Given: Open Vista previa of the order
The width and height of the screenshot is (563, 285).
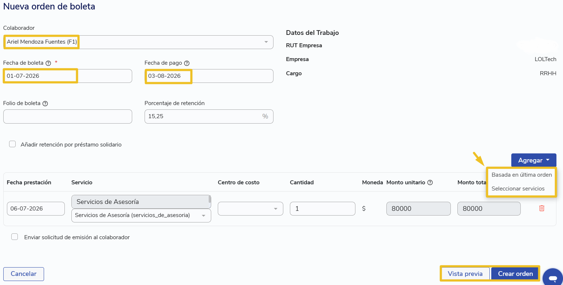Looking at the screenshot, I should point(465,274).
